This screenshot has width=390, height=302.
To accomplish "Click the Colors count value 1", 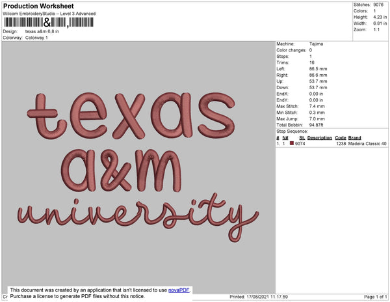I will pos(374,11).
